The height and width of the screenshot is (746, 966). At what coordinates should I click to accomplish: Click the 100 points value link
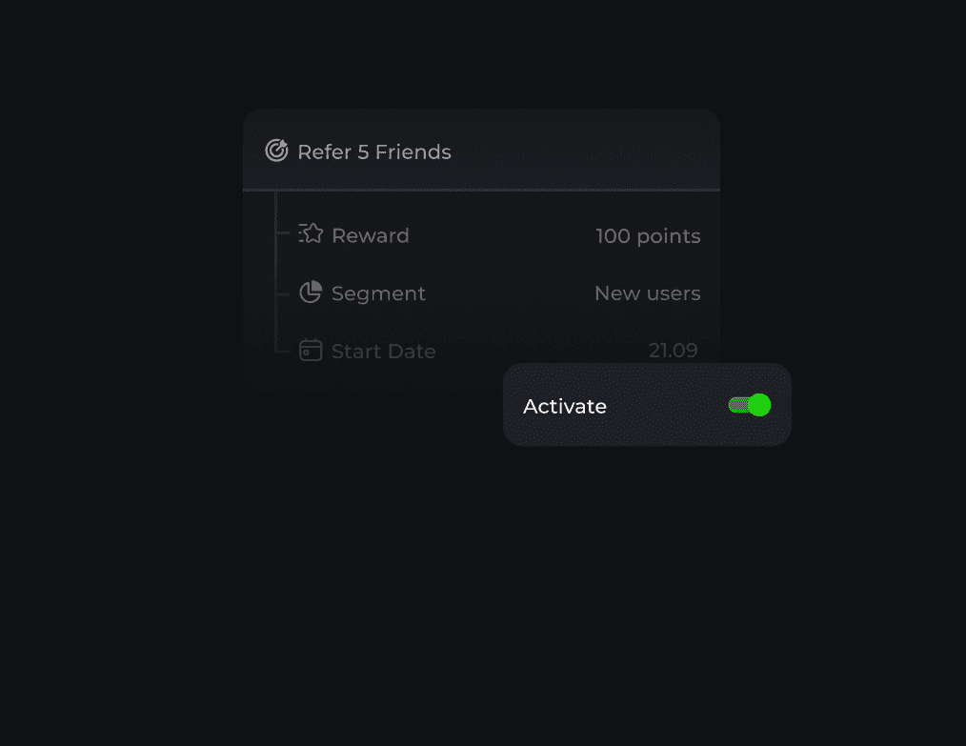point(648,235)
